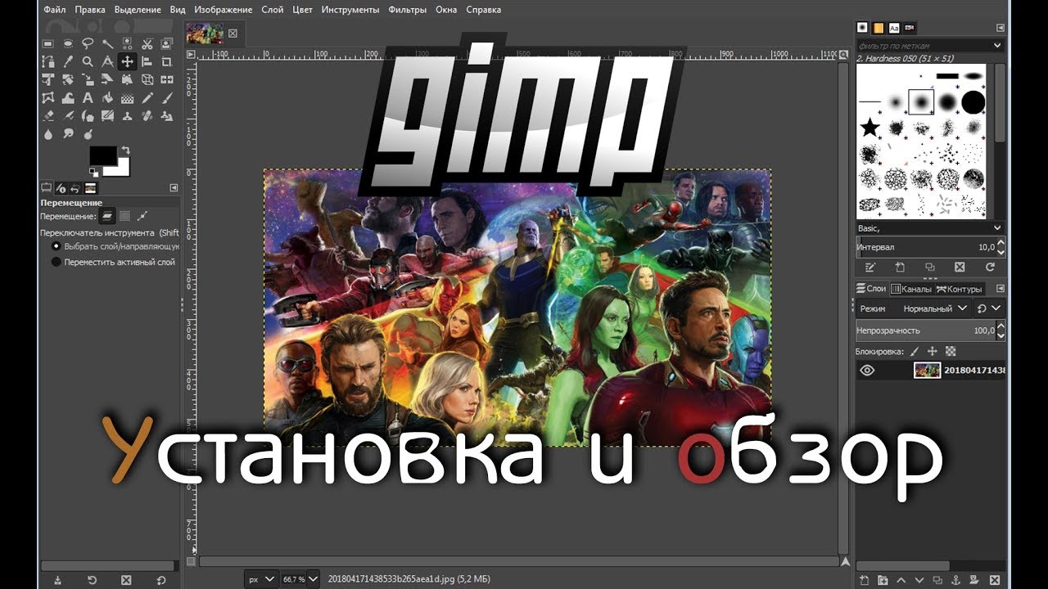Open brushes dock tab configuration menu

tap(1001, 28)
